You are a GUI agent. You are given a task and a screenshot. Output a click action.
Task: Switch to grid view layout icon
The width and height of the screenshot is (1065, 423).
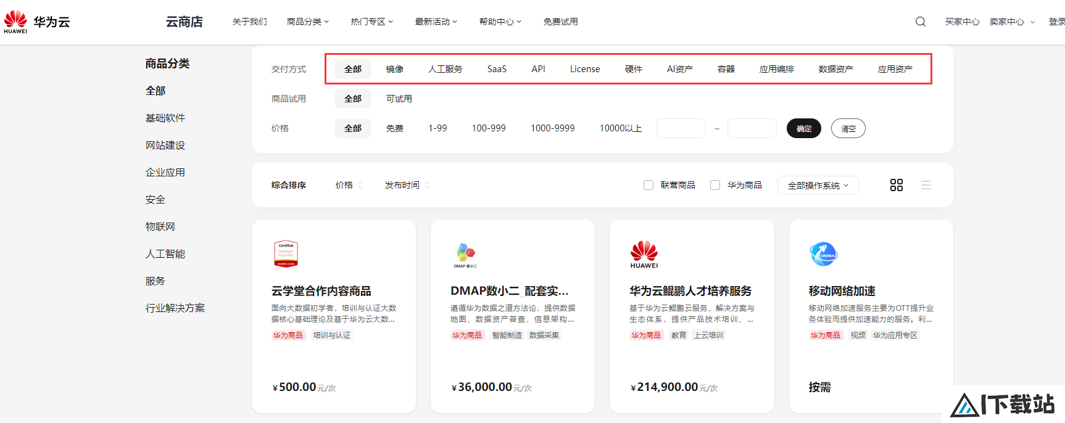click(x=897, y=185)
